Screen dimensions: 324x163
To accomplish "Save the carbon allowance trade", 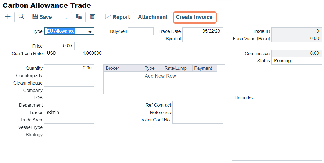I will pos(42,17).
